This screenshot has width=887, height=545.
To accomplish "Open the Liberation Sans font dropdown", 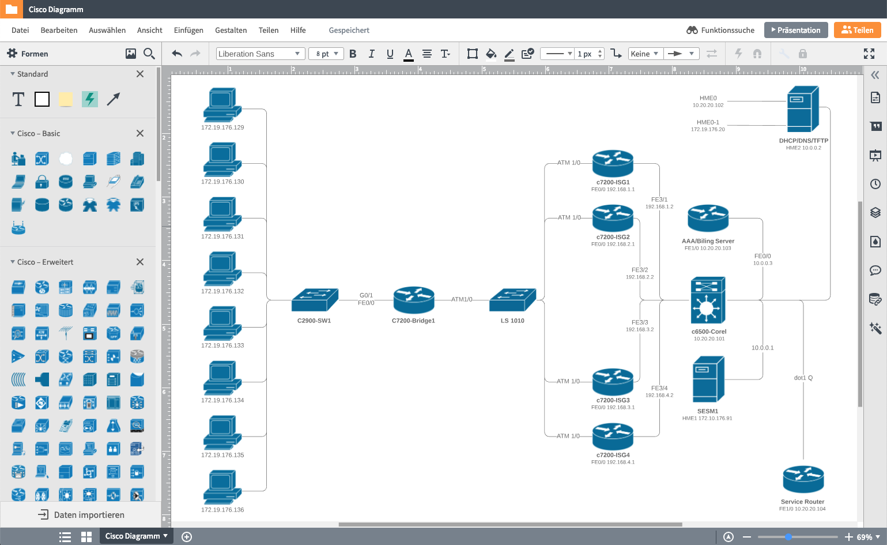I will pos(259,54).
